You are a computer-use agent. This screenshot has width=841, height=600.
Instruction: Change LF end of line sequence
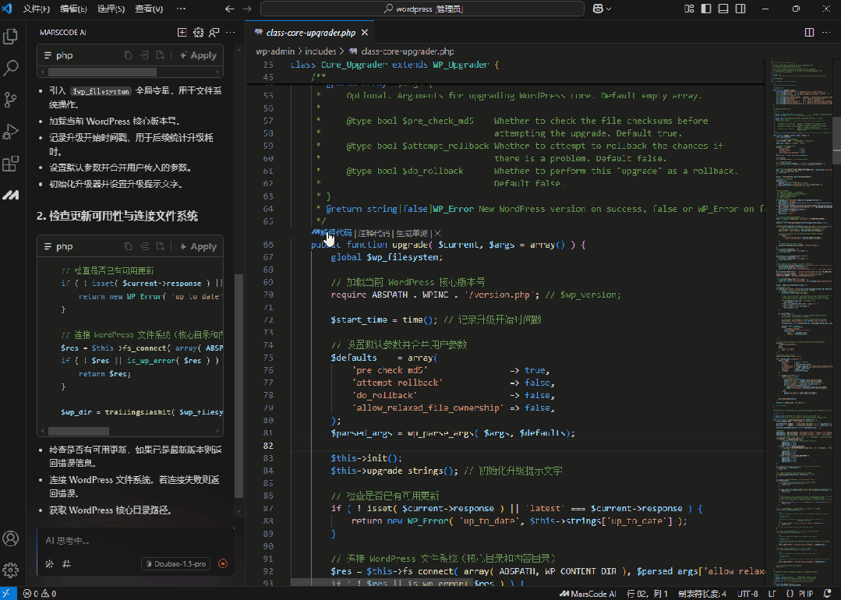pos(772,594)
